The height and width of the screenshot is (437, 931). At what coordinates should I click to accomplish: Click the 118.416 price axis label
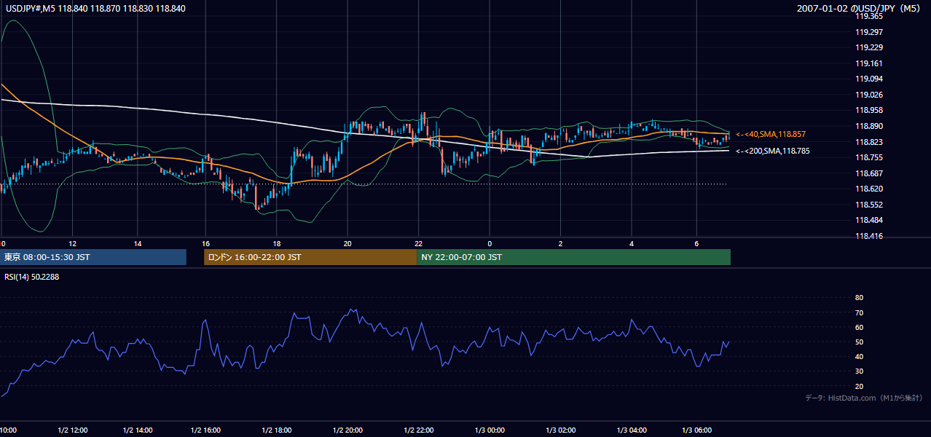869,236
